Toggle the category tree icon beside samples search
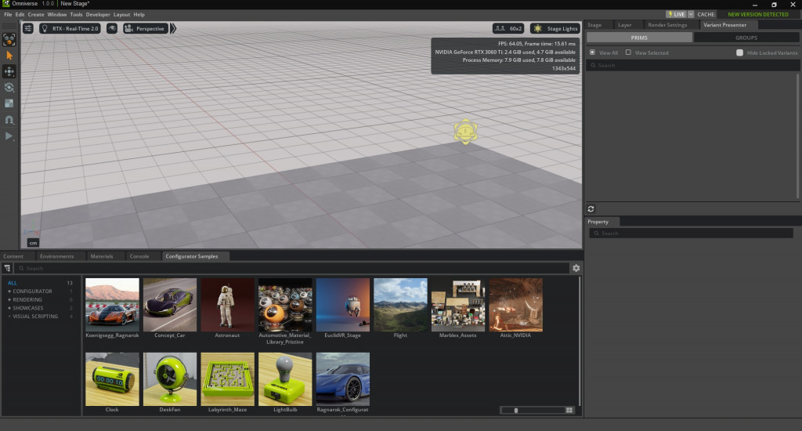 [x=7, y=268]
